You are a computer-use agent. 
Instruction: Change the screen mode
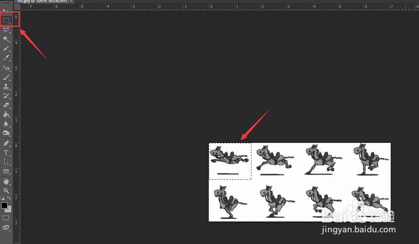click(6, 227)
